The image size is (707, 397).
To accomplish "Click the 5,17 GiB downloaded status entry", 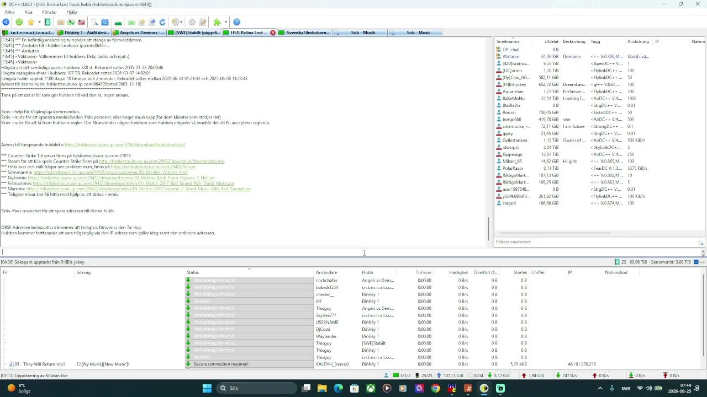I will click(498, 375).
